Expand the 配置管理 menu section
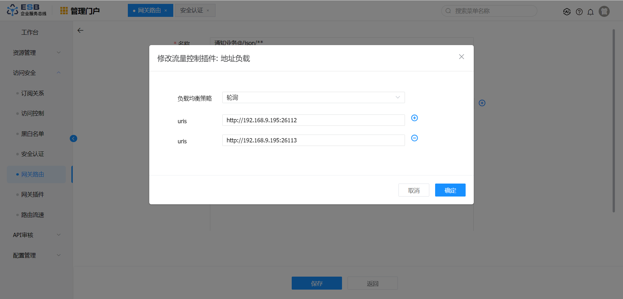This screenshot has width=623, height=299. click(36, 256)
